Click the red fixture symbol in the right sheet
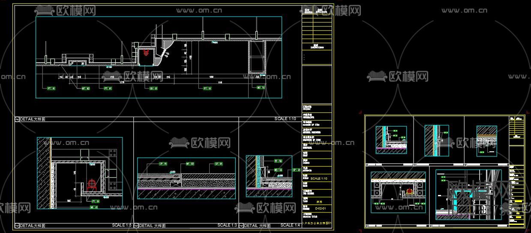This screenshot has height=233, width=531. (409, 191)
